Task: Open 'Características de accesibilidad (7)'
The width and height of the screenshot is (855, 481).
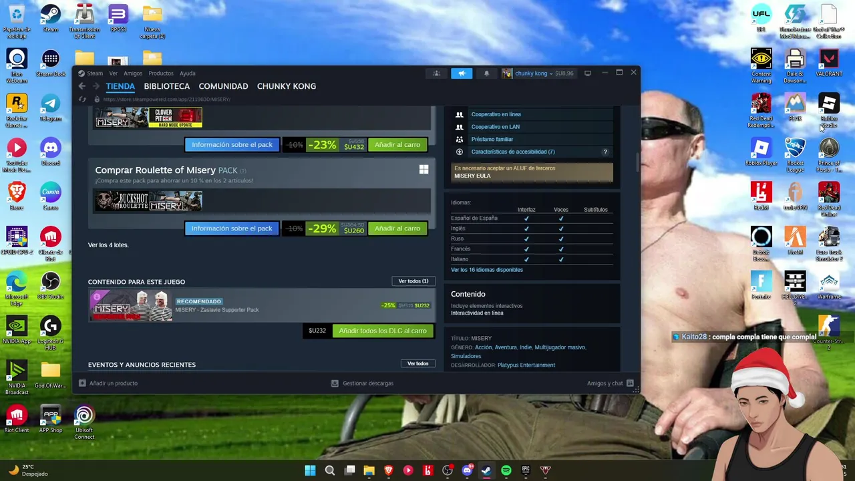Action: (513, 152)
